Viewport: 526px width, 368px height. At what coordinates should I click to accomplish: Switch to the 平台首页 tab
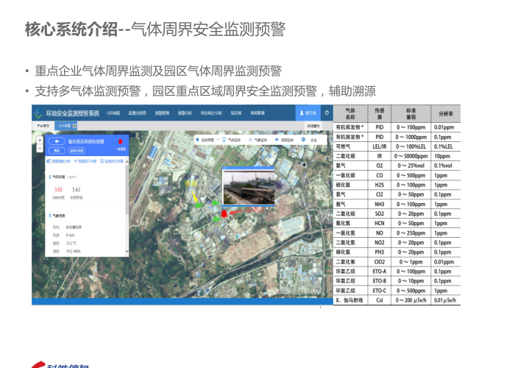(43, 126)
